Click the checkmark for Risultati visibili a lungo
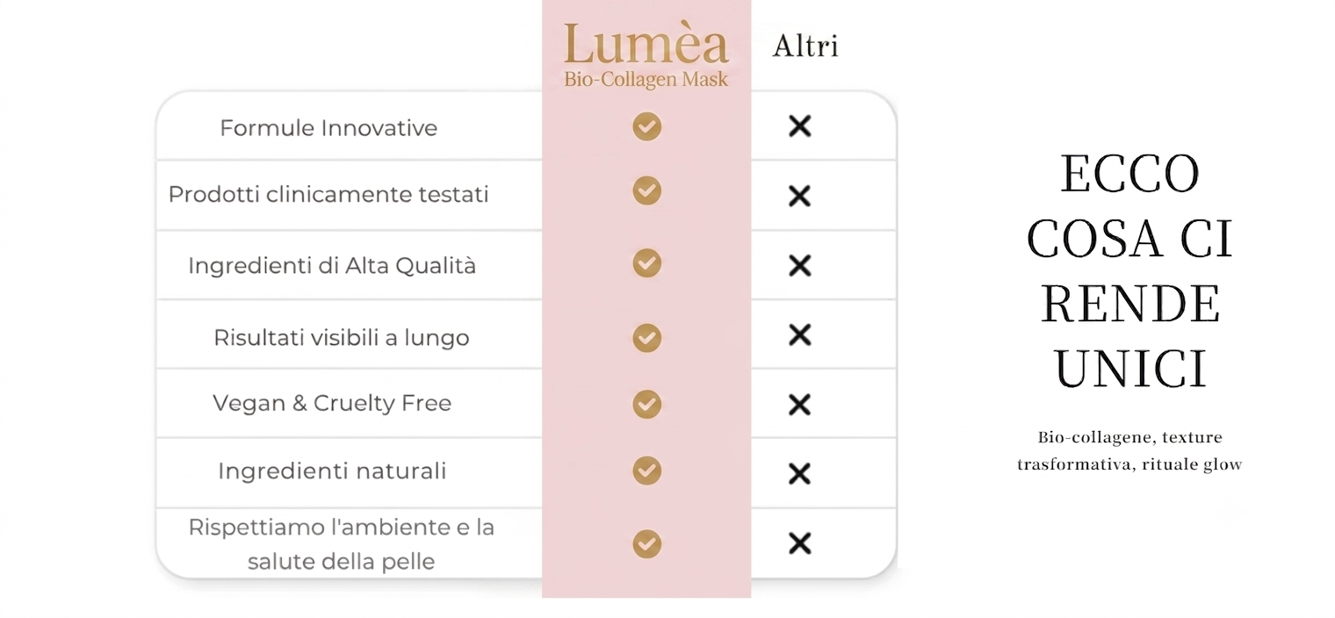Screen dimensions: 1335x618 tap(647, 337)
